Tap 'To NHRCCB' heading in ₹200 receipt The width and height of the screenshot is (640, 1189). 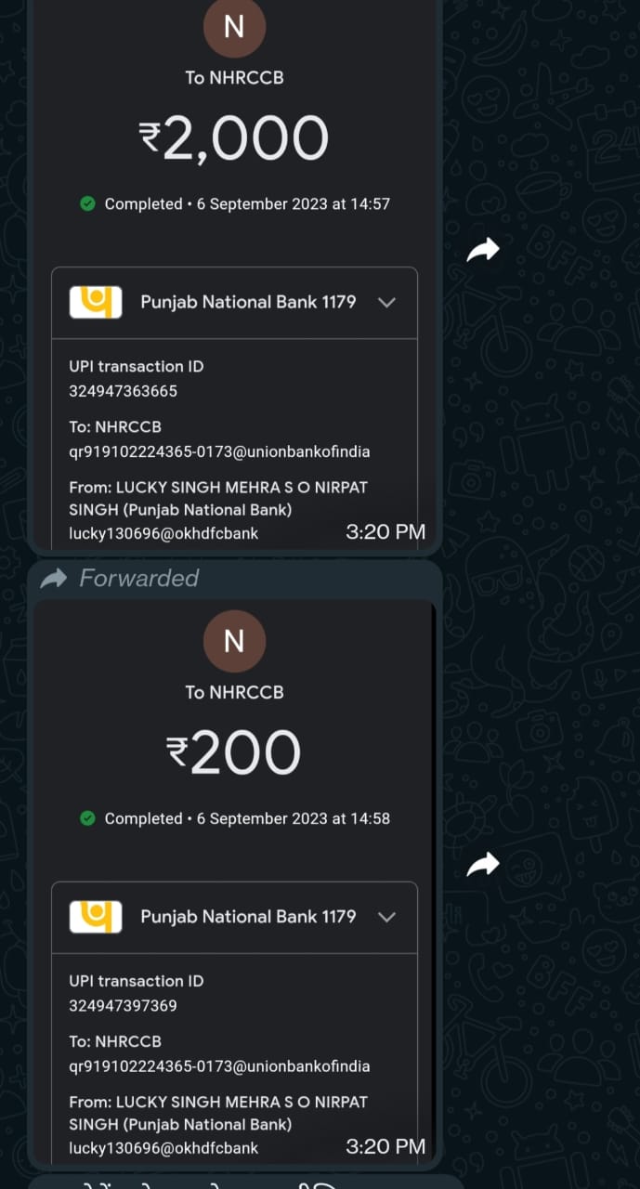[x=234, y=692]
